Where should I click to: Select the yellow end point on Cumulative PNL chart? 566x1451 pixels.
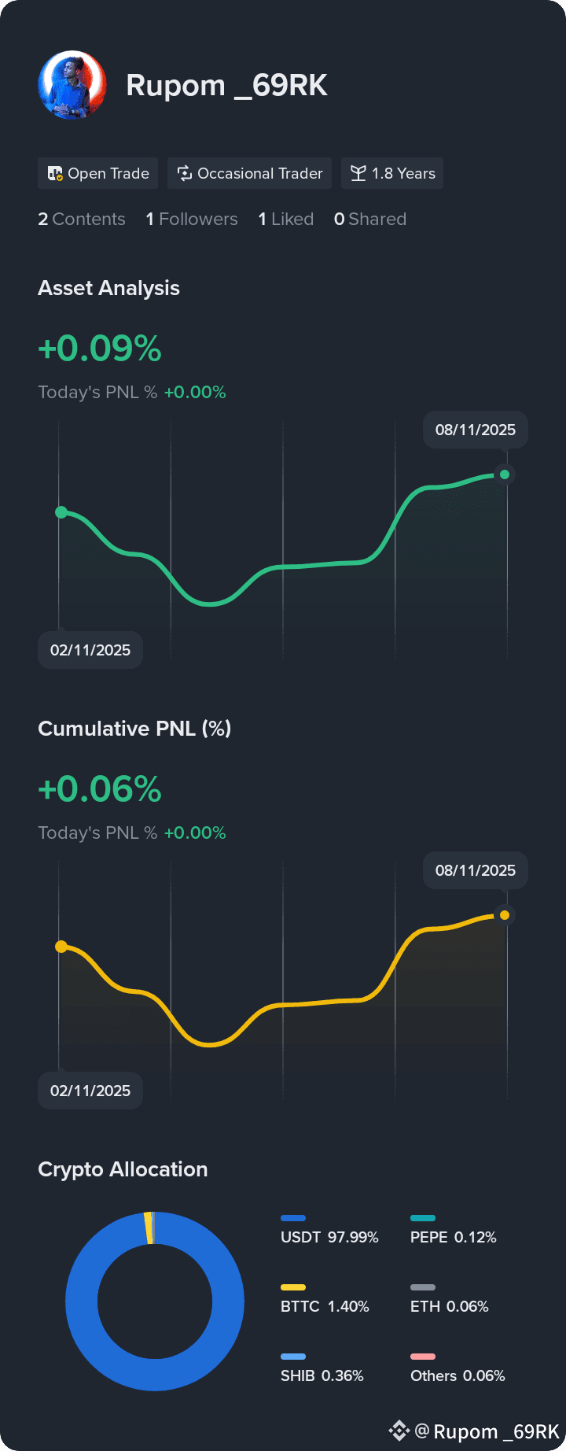(x=505, y=915)
